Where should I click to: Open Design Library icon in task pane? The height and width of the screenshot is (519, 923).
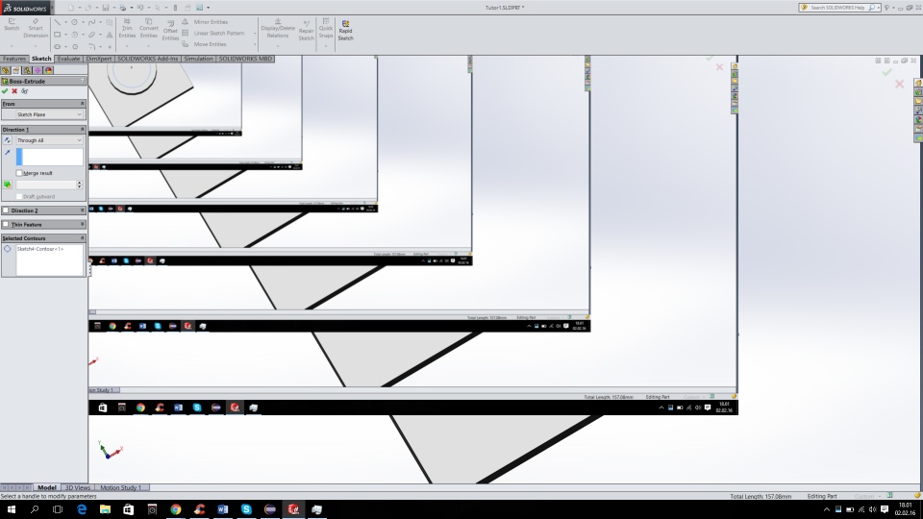tap(918, 92)
